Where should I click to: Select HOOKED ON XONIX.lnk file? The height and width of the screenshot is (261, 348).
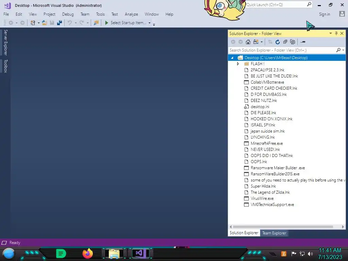[272, 119]
